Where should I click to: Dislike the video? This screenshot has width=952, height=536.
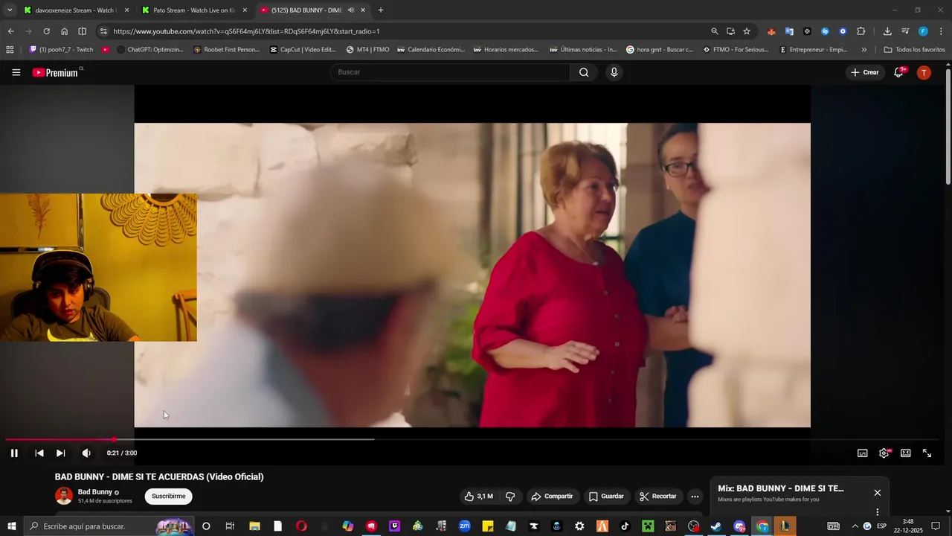pyautogui.click(x=510, y=497)
